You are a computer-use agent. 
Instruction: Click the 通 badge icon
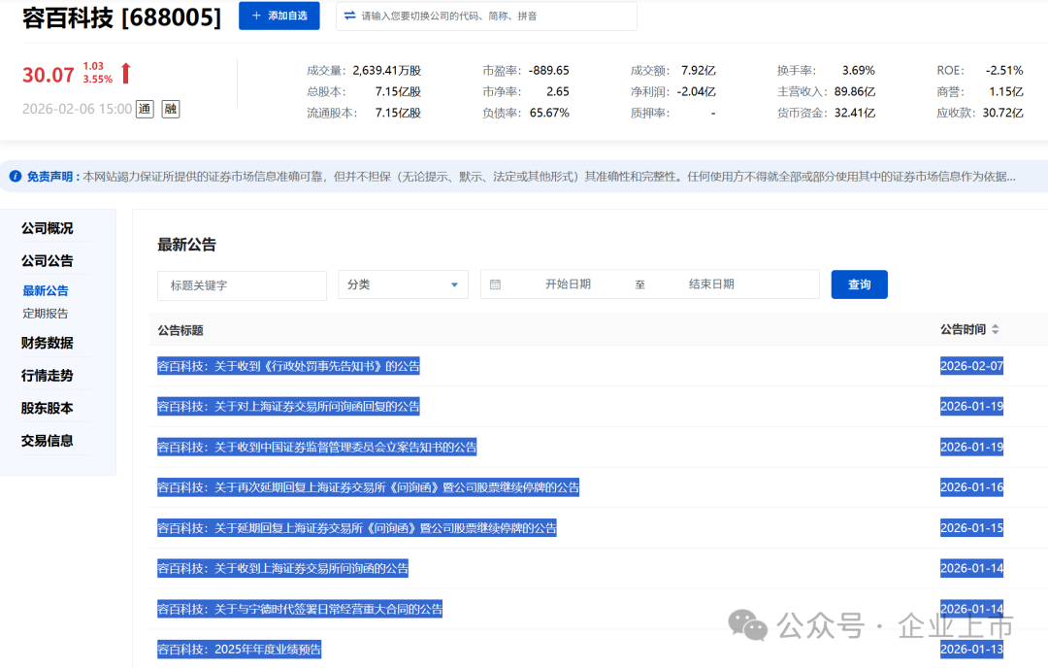point(145,109)
